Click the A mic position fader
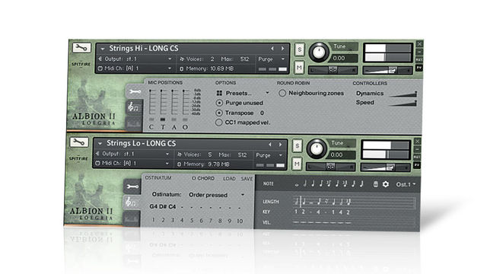 point(174,102)
